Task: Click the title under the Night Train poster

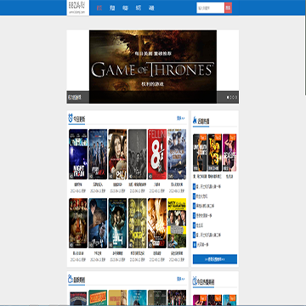Action: point(78,184)
